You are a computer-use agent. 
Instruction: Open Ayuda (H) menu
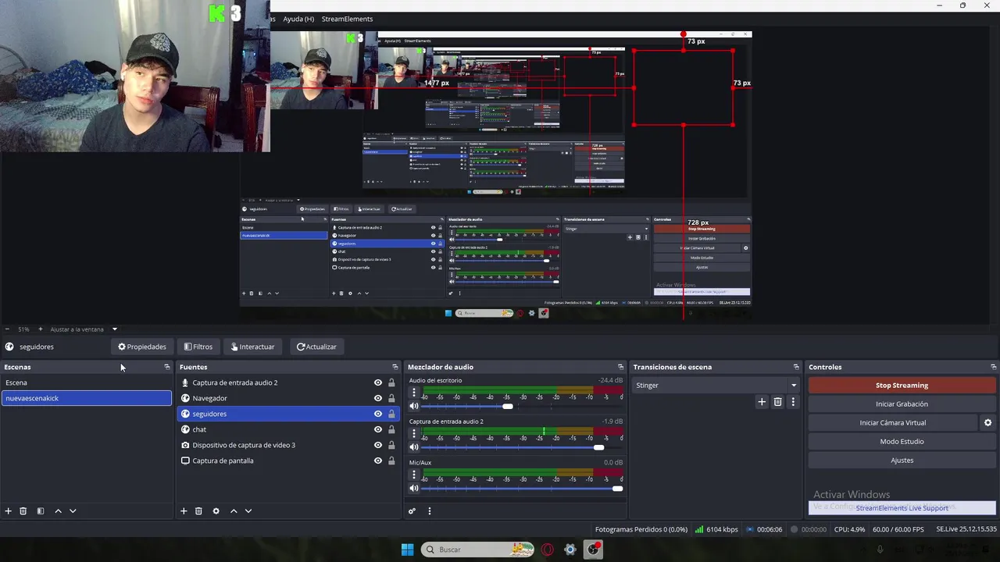pyautogui.click(x=298, y=19)
